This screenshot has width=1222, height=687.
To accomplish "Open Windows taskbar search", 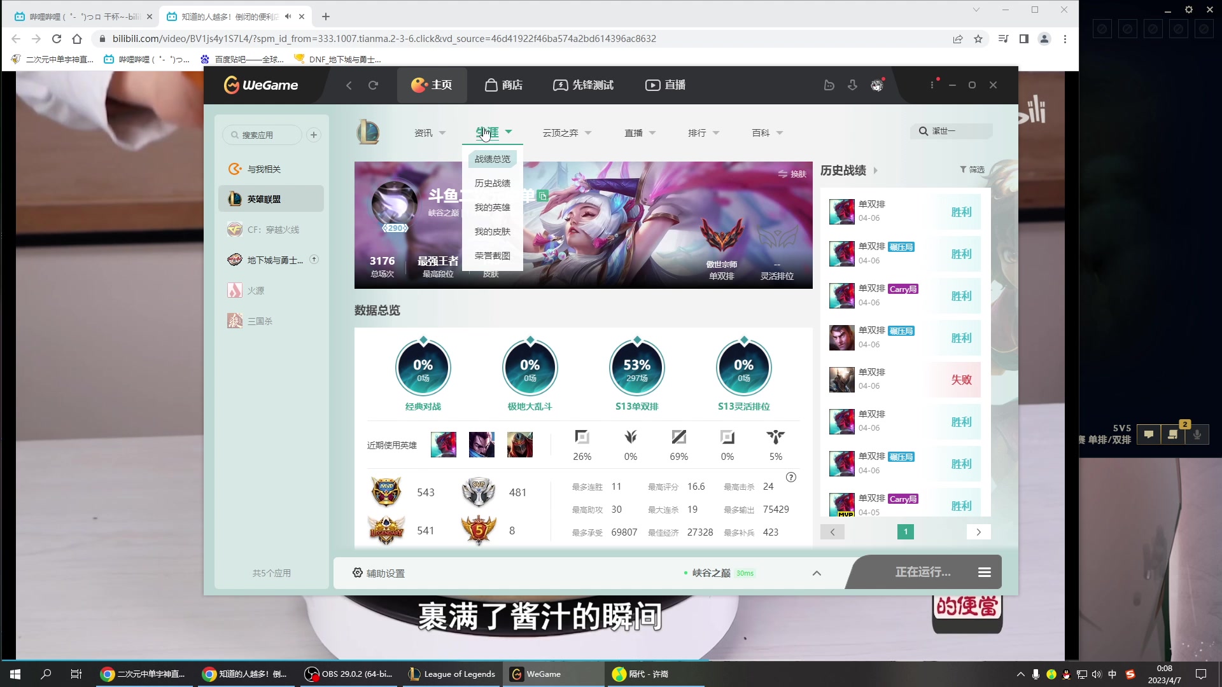I will click(46, 674).
